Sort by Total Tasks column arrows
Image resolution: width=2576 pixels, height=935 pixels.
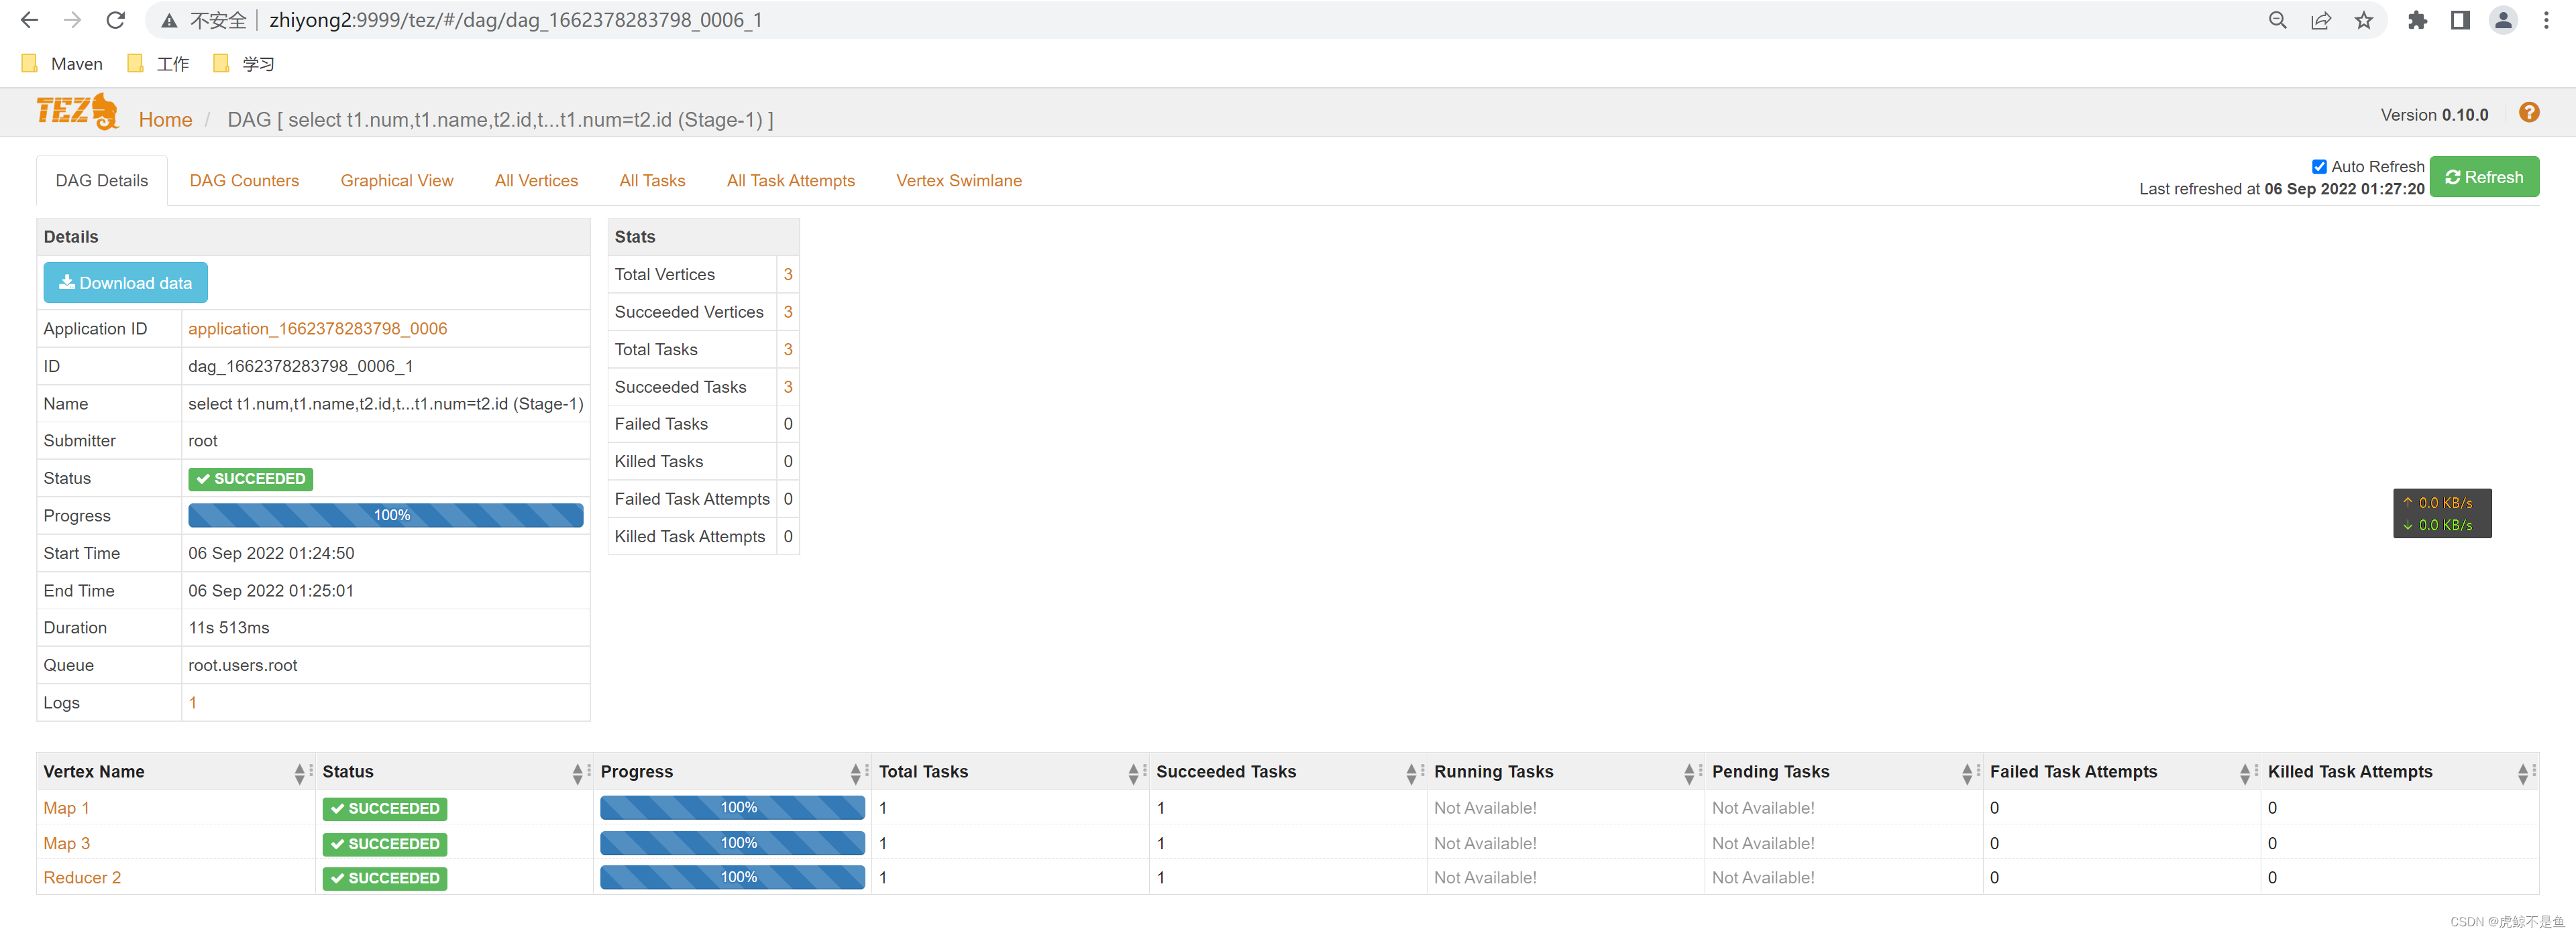(1132, 772)
